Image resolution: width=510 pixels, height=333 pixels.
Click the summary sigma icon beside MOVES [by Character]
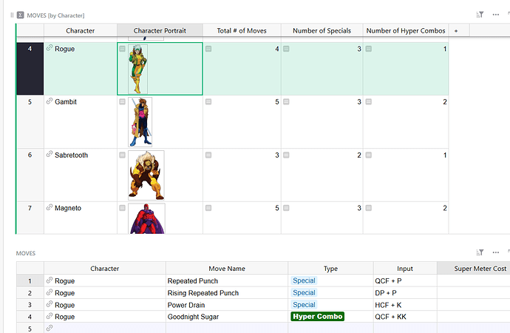[20, 15]
